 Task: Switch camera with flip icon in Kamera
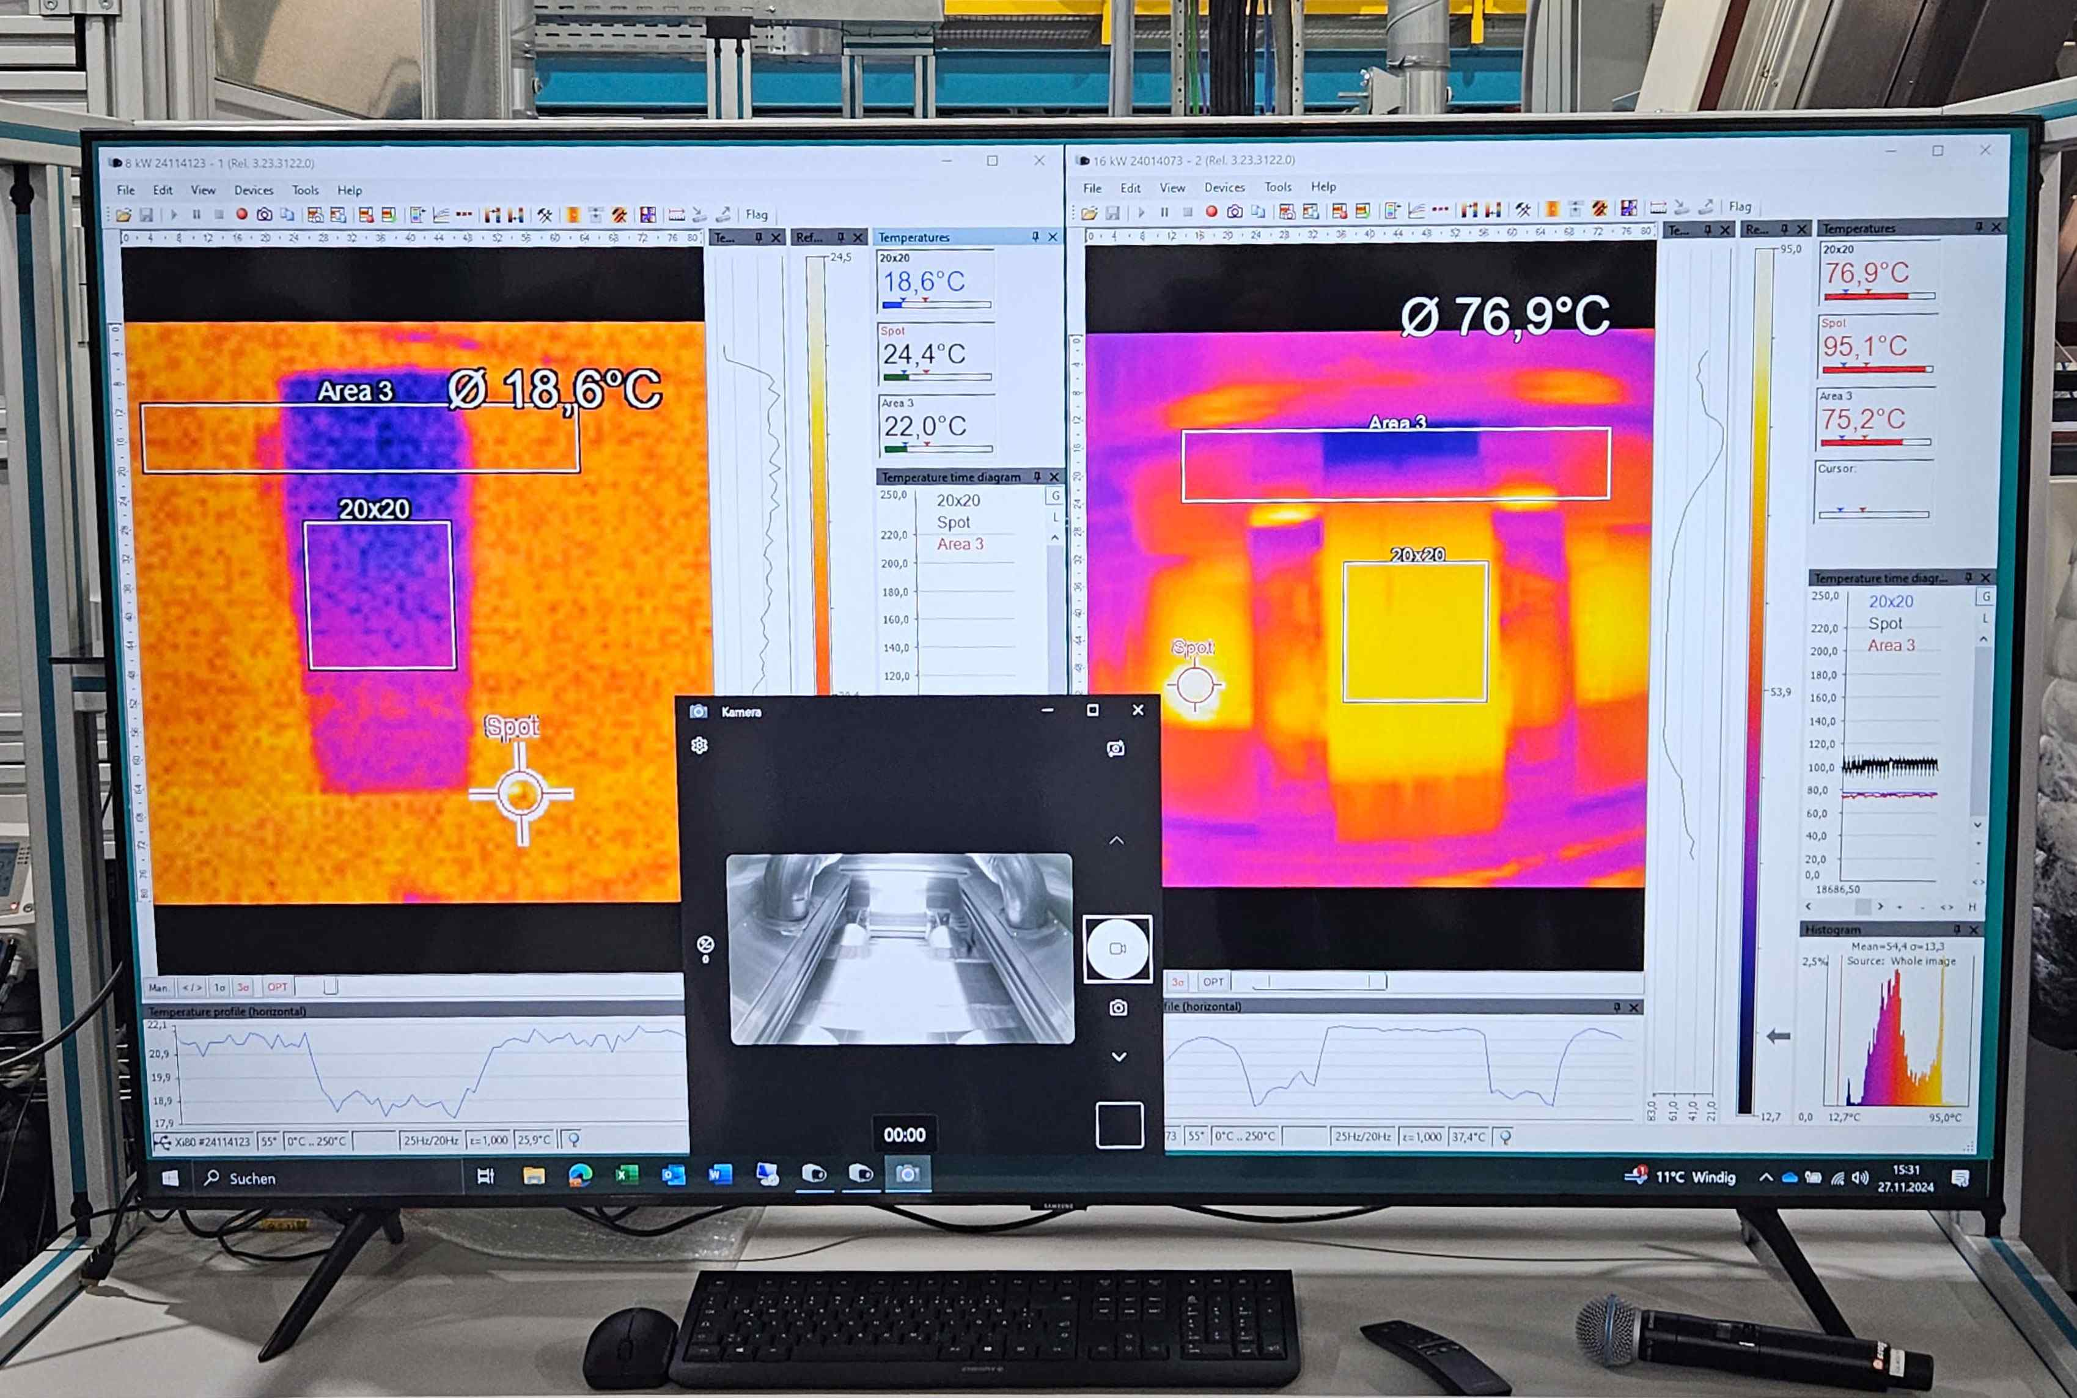pos(1115,749)
